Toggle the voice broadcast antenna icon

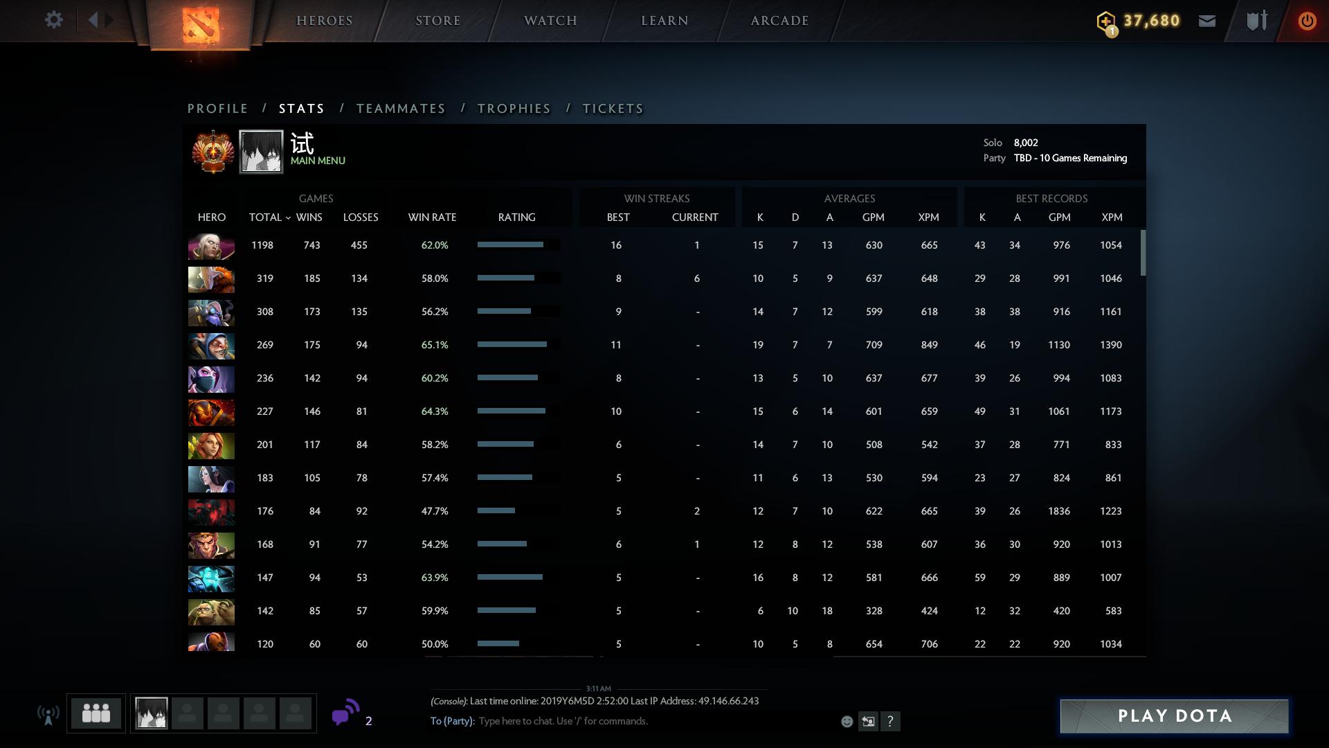[x=48, y=715]
